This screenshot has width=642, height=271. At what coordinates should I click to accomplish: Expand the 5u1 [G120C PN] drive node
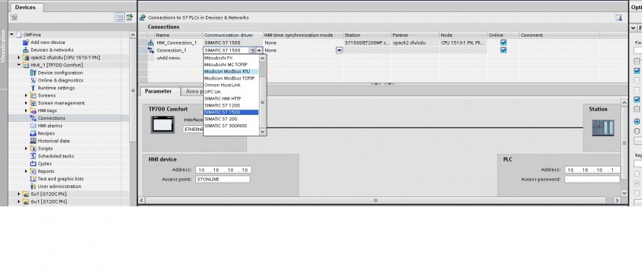tap(19, 194)
